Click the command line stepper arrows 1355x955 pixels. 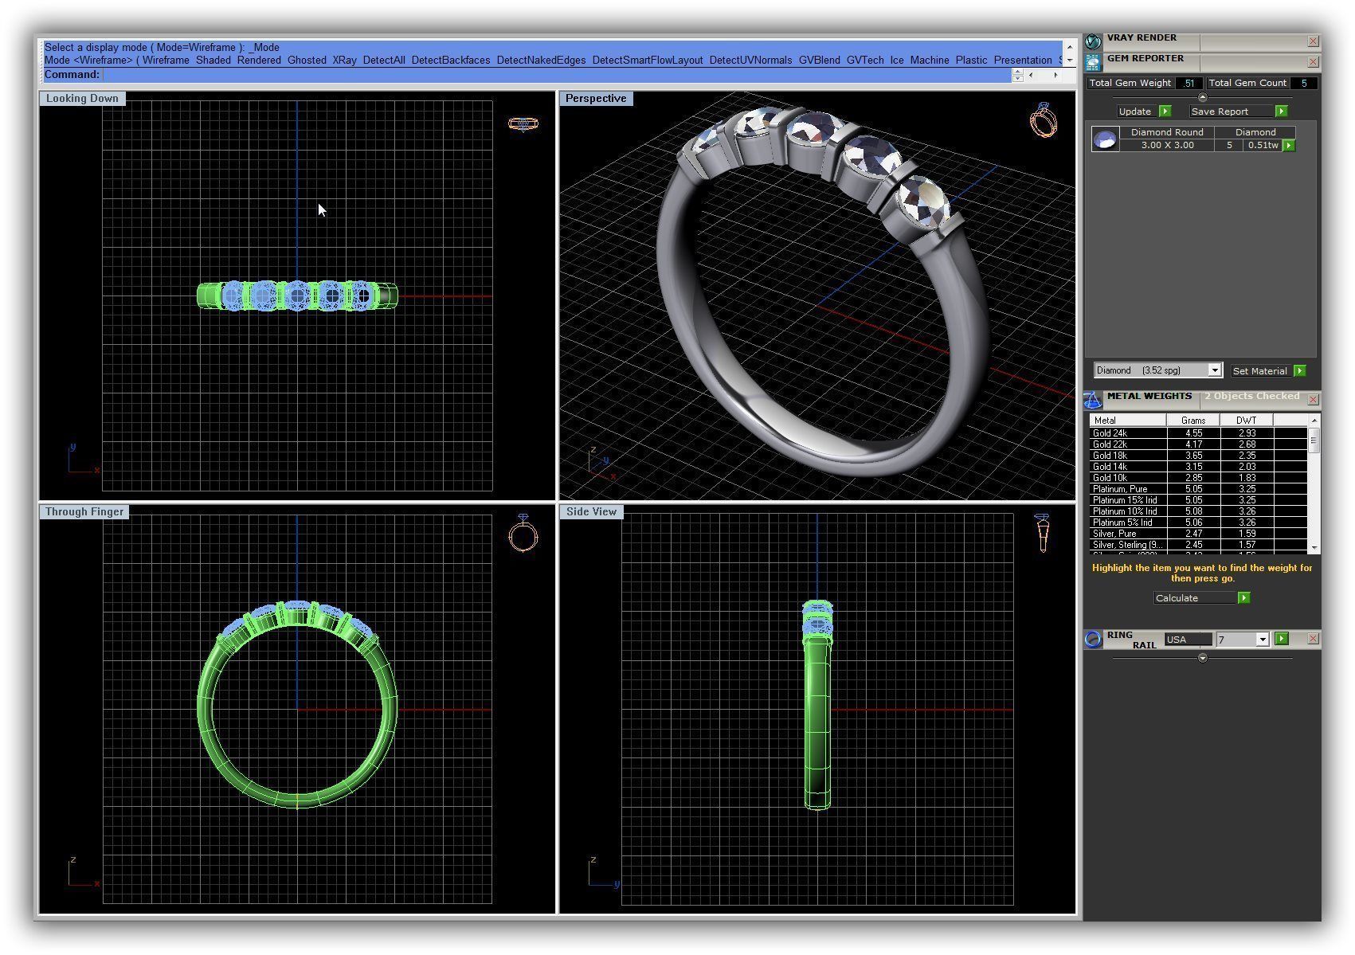tap(1017, 75)
